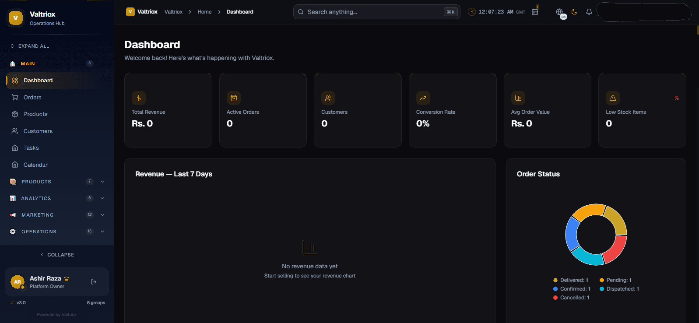This screenshot has width=699, height=323.
Task: Click the Active Orders bag icon
Action: tap(234, 98)
